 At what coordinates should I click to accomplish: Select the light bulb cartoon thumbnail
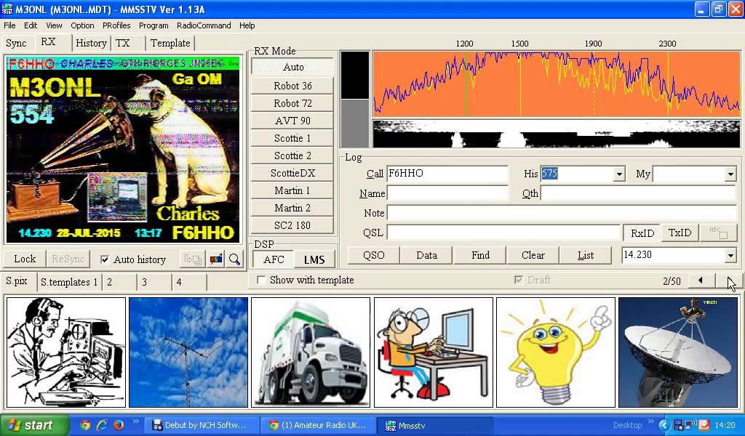coord(556,352)
